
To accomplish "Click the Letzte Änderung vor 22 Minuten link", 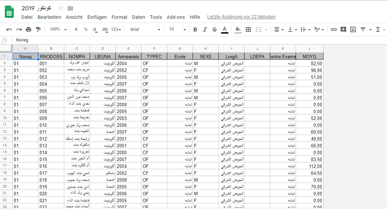I will pos(241,17).
